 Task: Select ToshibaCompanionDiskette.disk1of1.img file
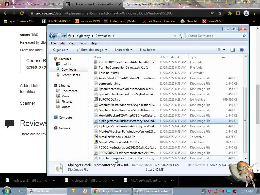(126, 158)
